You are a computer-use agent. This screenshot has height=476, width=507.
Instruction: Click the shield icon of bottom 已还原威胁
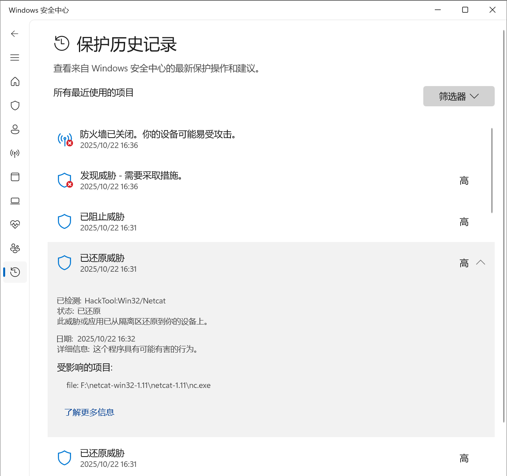[x=65, y=458]
